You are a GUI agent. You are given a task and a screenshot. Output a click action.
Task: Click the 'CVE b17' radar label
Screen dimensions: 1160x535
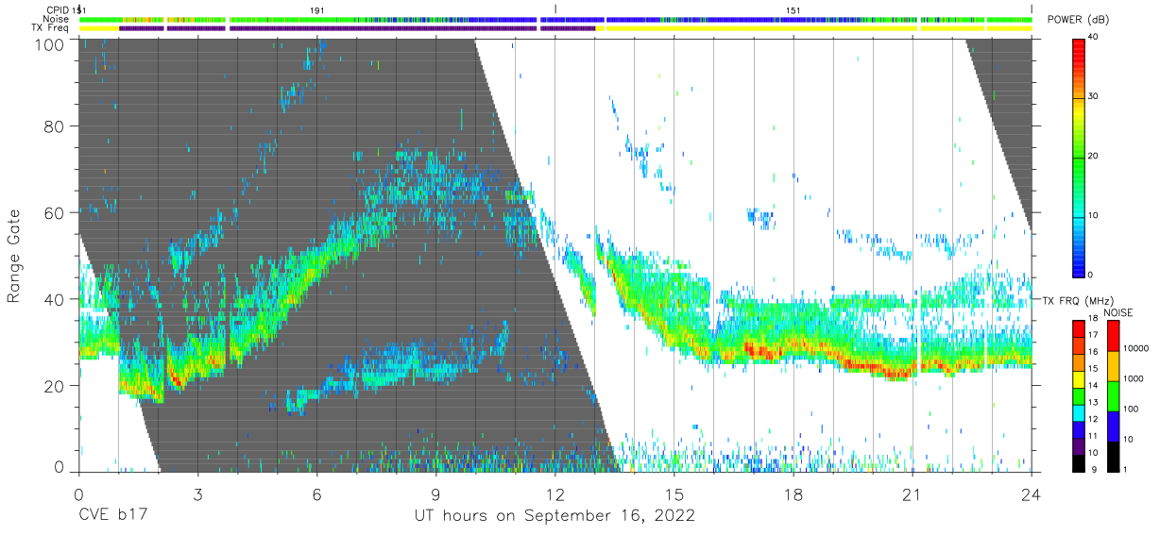click(112, 516)
